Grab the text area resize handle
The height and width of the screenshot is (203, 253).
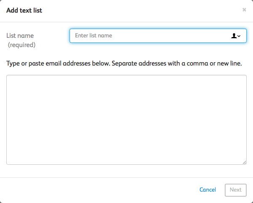[x=245, y=163]
